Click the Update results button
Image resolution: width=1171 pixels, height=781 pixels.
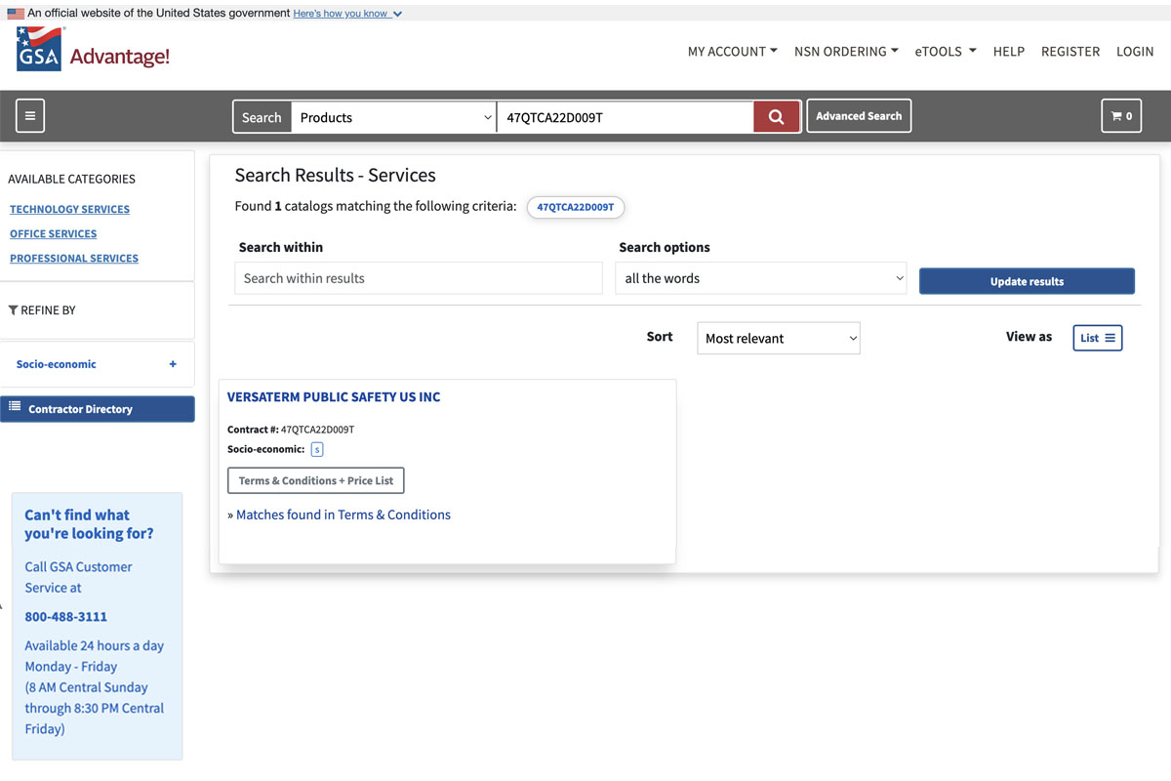1027,281
